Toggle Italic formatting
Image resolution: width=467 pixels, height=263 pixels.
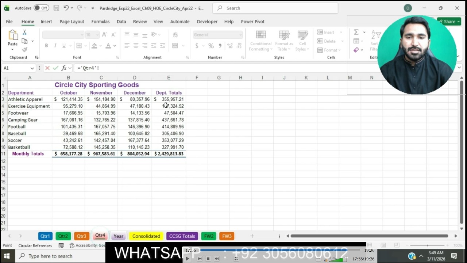click(x=55, y=46)
